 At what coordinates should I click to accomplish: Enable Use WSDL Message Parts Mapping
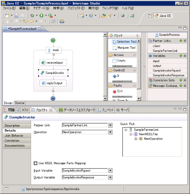[x=35, y=163]
